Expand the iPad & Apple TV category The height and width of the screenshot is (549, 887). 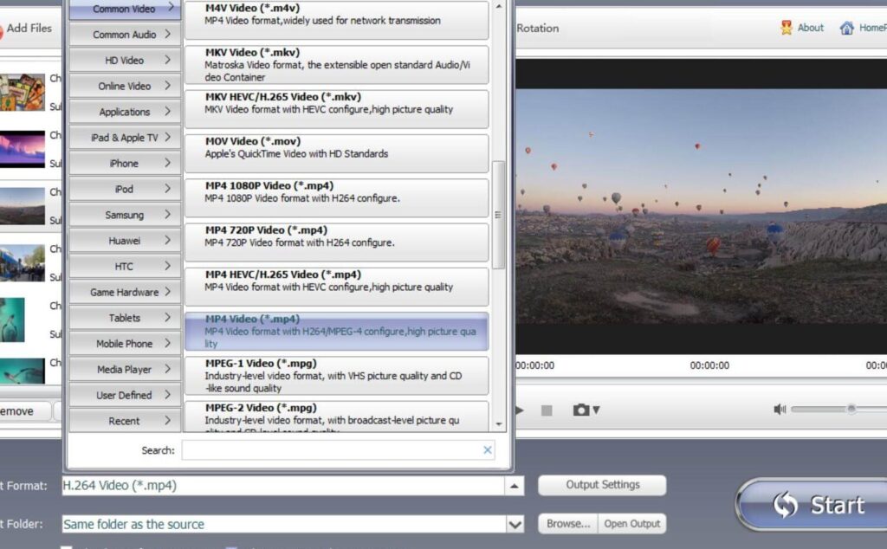pos(125,138)
